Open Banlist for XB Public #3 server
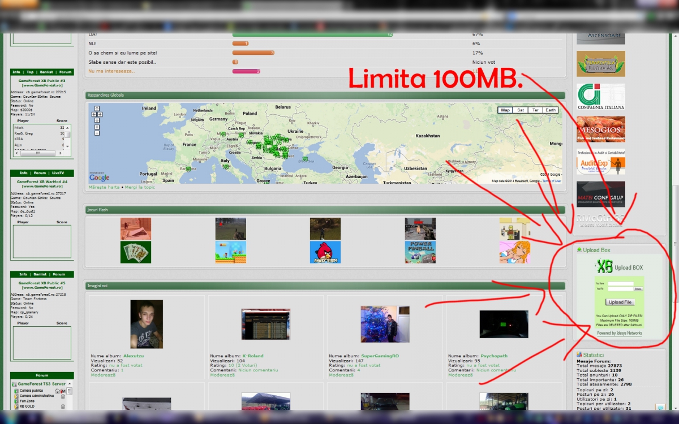 coord(46,72)
